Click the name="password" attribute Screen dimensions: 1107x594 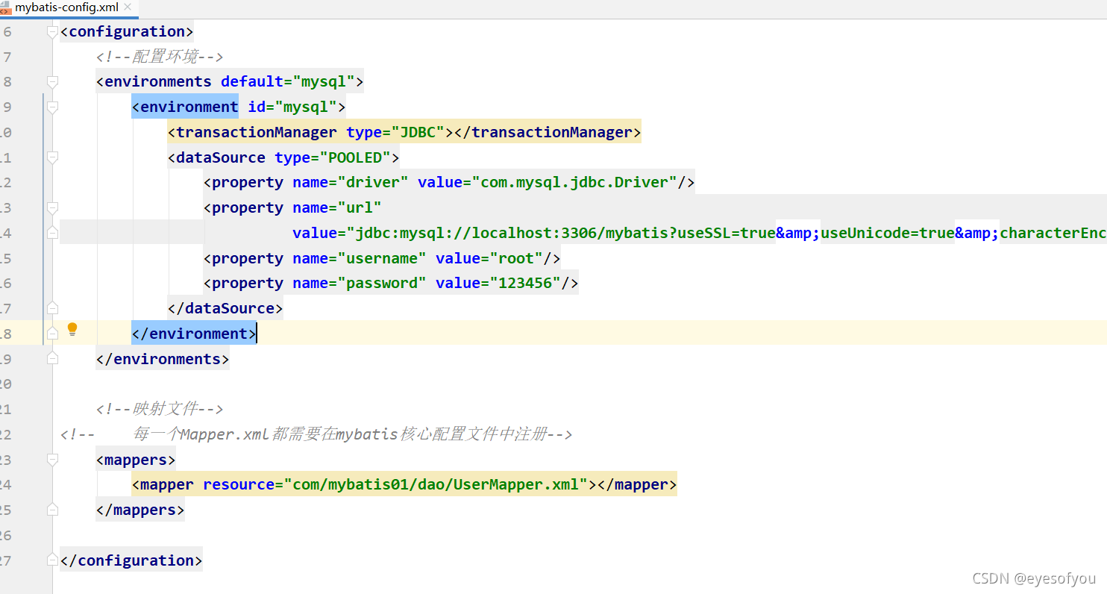(x=360, y=283)
